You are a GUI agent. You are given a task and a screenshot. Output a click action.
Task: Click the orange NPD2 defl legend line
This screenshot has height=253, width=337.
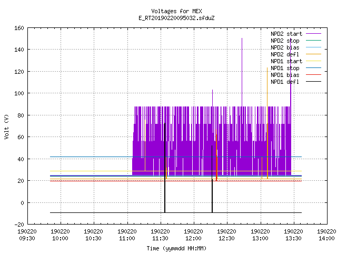pyautogui.click(x=314, y=54)
